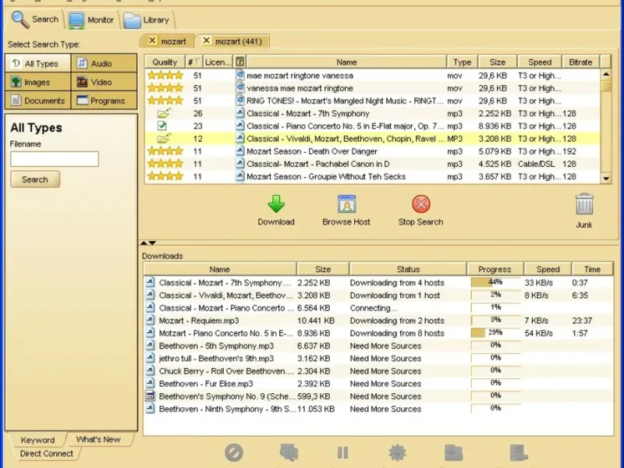Click the green Download arrow icon
The height and width of the screenshot is (468, 624).
276,204
